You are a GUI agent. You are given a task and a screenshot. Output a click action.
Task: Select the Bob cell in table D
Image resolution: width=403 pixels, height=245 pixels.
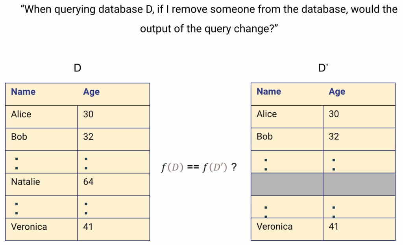tap(41, 139)
